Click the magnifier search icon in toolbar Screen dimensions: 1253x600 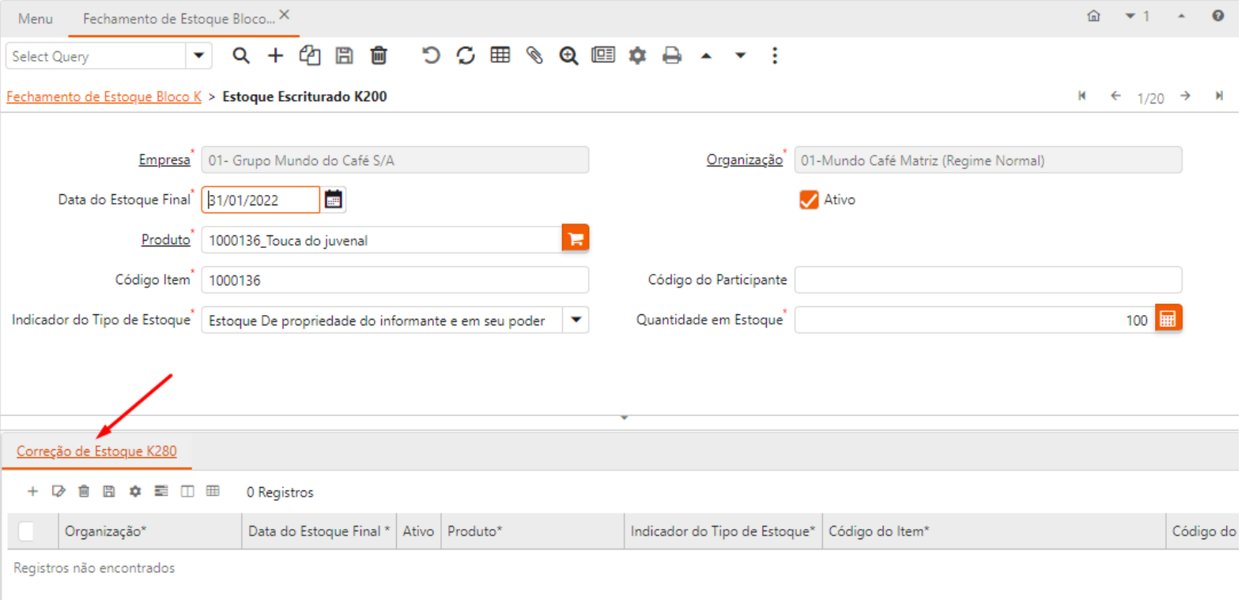241,55
